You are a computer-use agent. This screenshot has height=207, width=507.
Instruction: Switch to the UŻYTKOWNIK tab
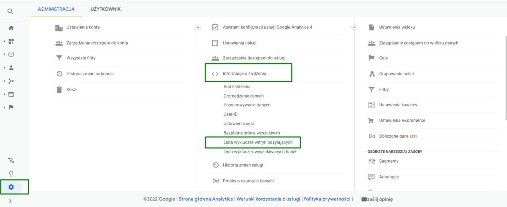point(105,9)
